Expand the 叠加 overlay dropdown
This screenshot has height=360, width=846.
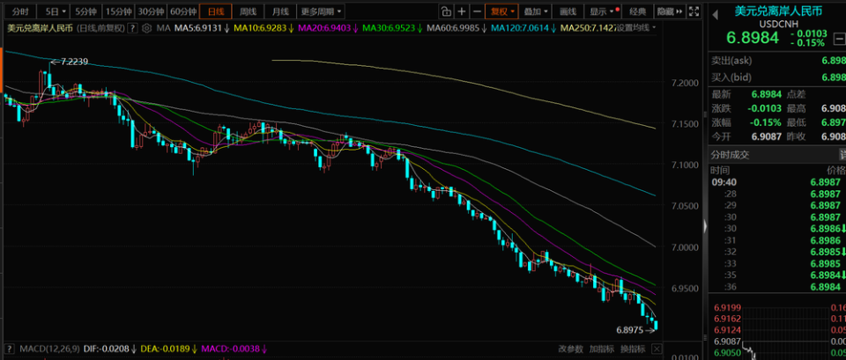(537, 11)
